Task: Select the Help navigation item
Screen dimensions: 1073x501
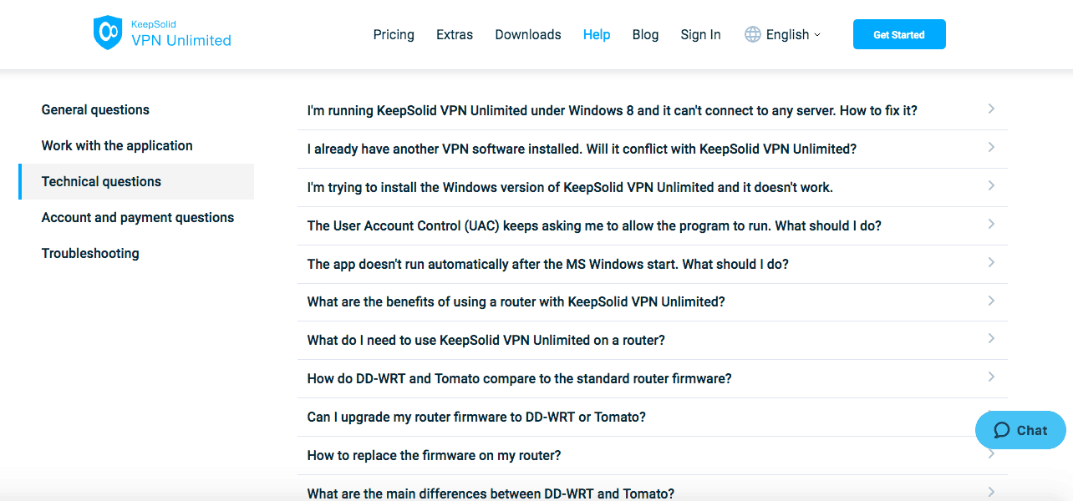Action: tap(597, 34)
